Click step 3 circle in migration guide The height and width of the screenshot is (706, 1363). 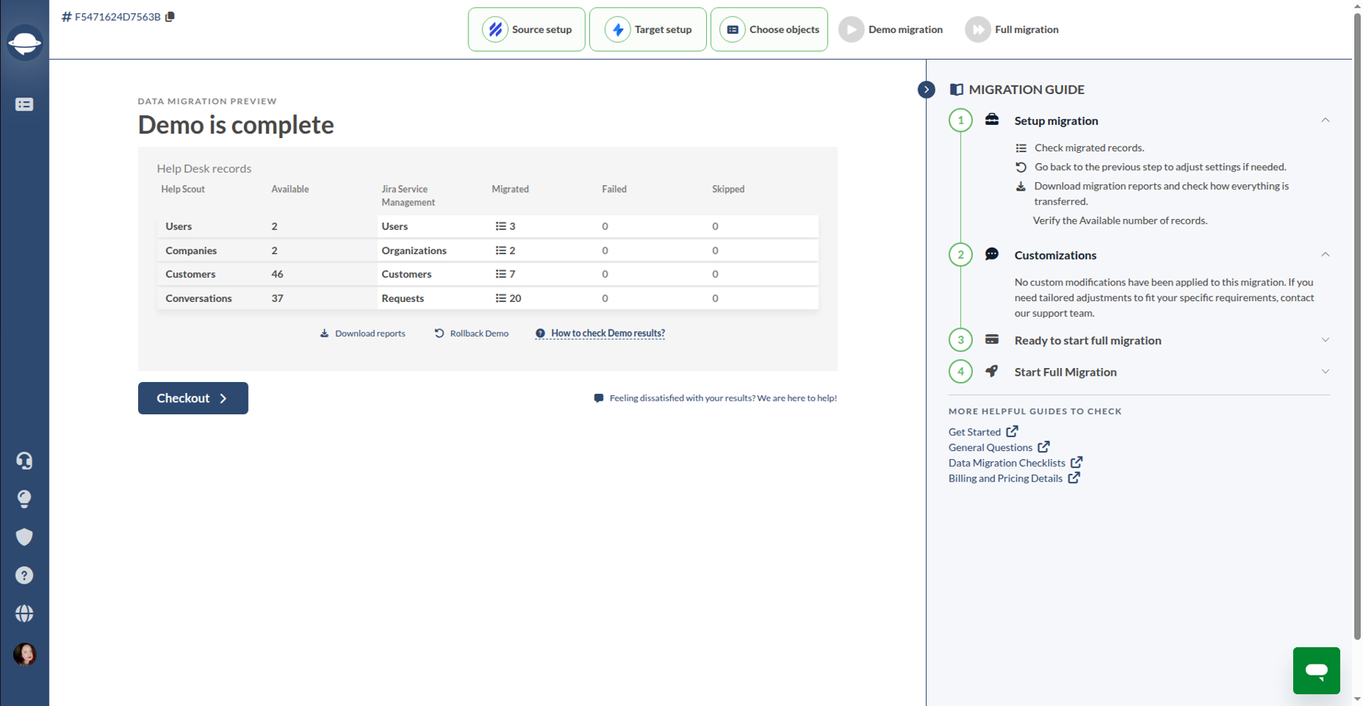(x=960, y=340)
